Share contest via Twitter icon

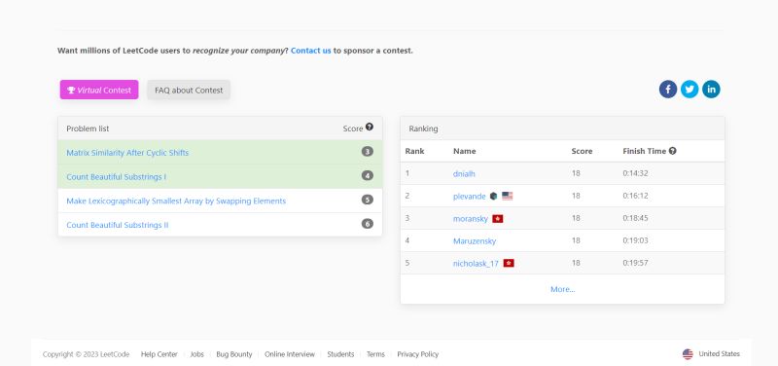click(690, 90)
